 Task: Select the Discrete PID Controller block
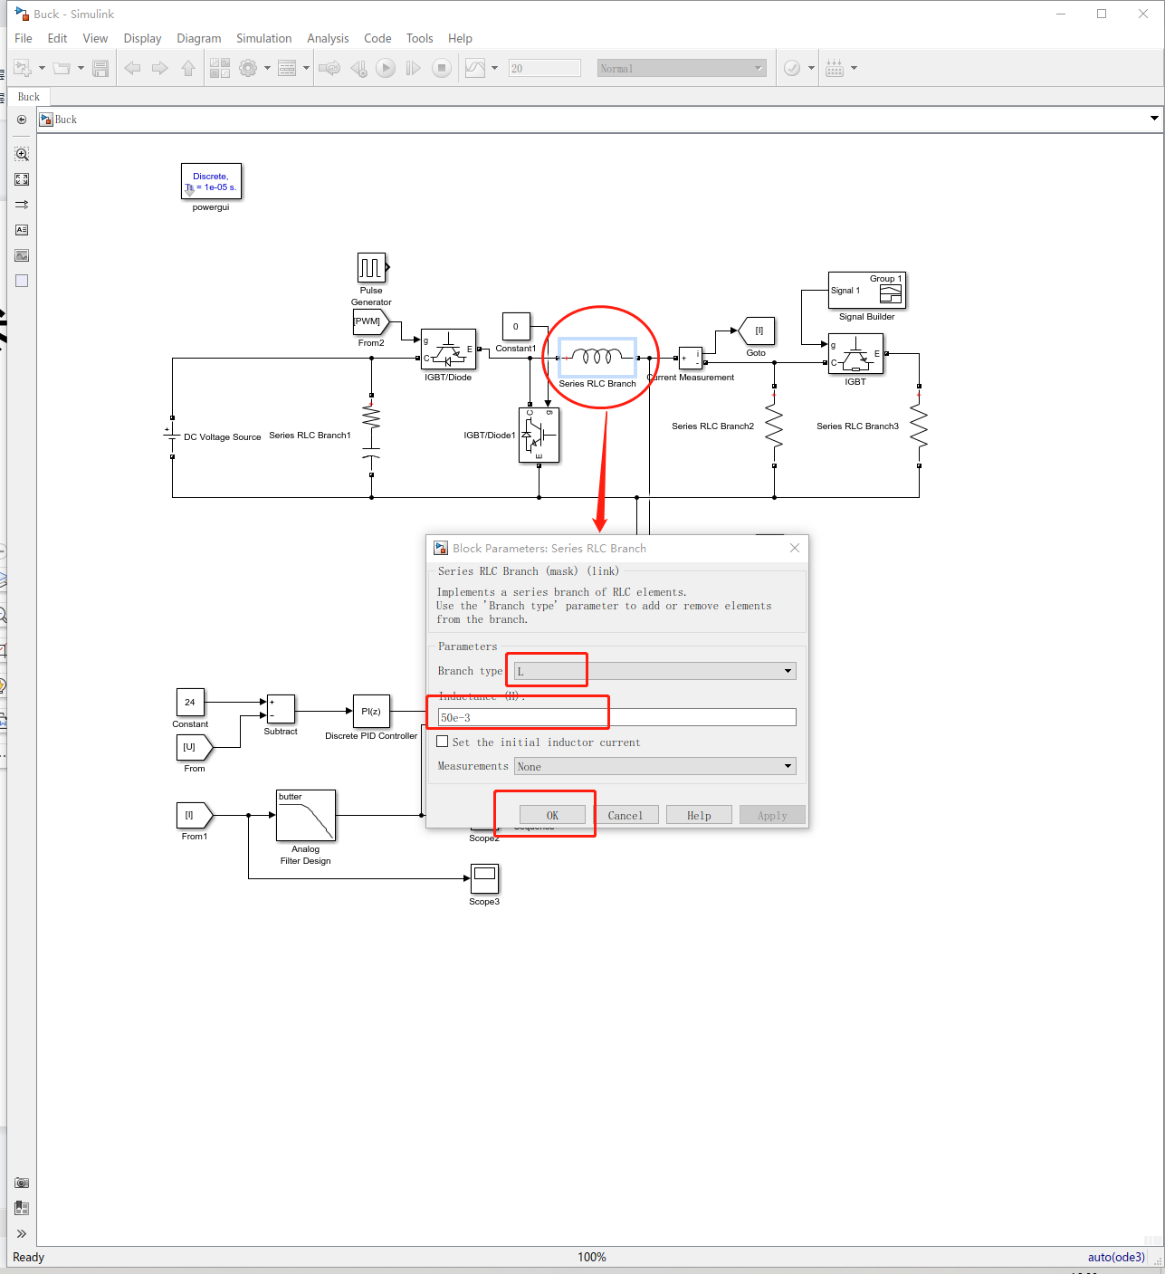pyautogui.click(x=371, y=712)
